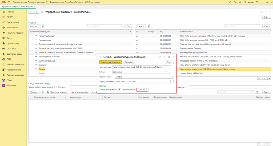
Task: Uncheck 'Скидка применяется' checkbox
Action: click(x=119, y=90)
